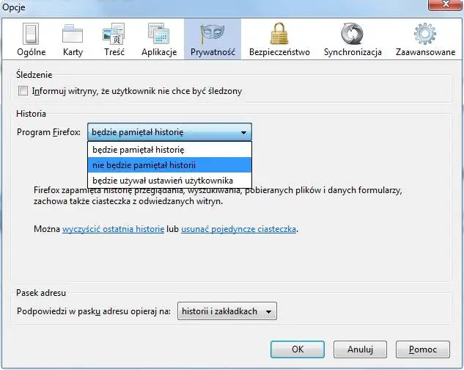Switch to the Karty panel icon
Image resolution: width=464 pixels, height=370 pixels.
coord(73,35)
